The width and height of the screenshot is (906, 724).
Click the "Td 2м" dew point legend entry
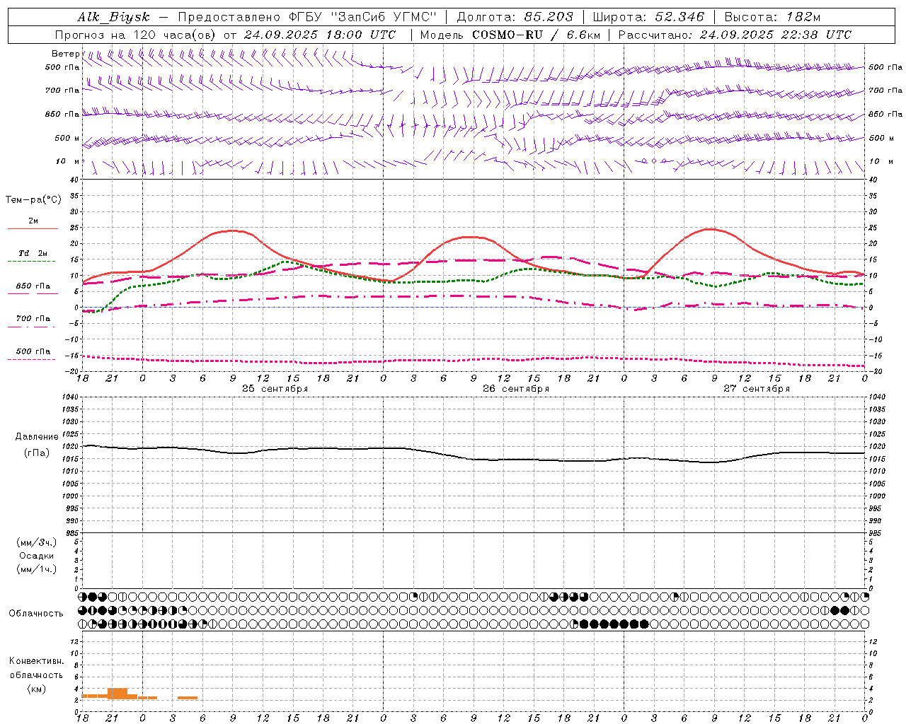(x=33, y=253)
